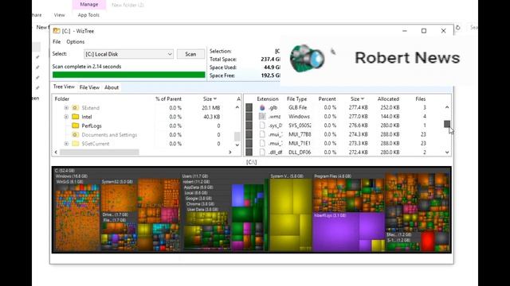Screen dimensions: 510x286
Task: Expand the $Extend folder node
Action: click(x=66, y=108)
